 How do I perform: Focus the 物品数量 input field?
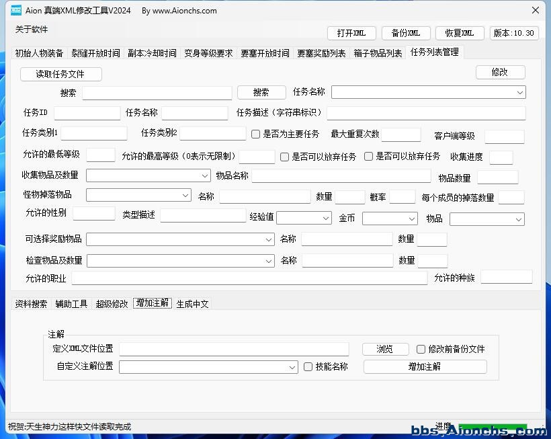[x=498, y=177]
